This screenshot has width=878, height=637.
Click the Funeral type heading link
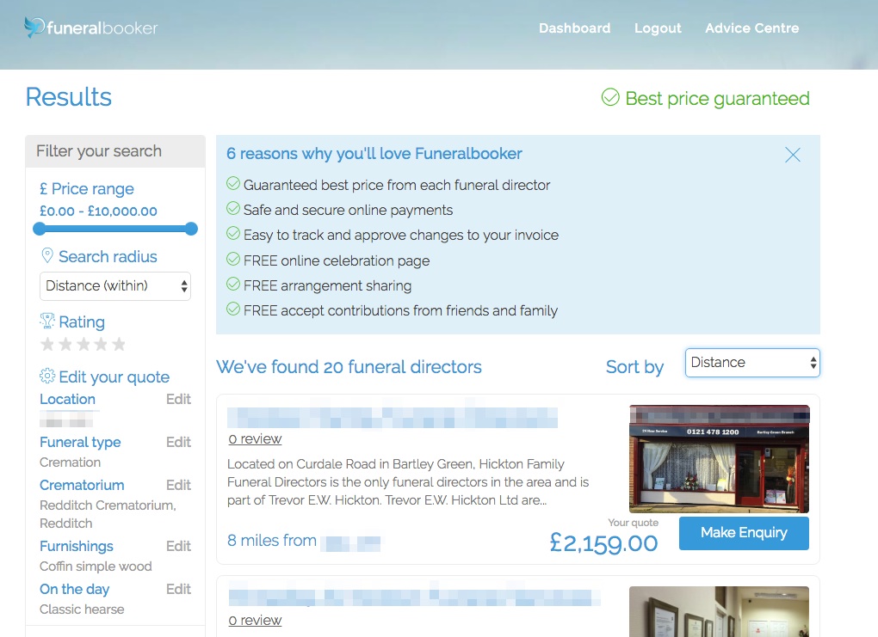80,443
